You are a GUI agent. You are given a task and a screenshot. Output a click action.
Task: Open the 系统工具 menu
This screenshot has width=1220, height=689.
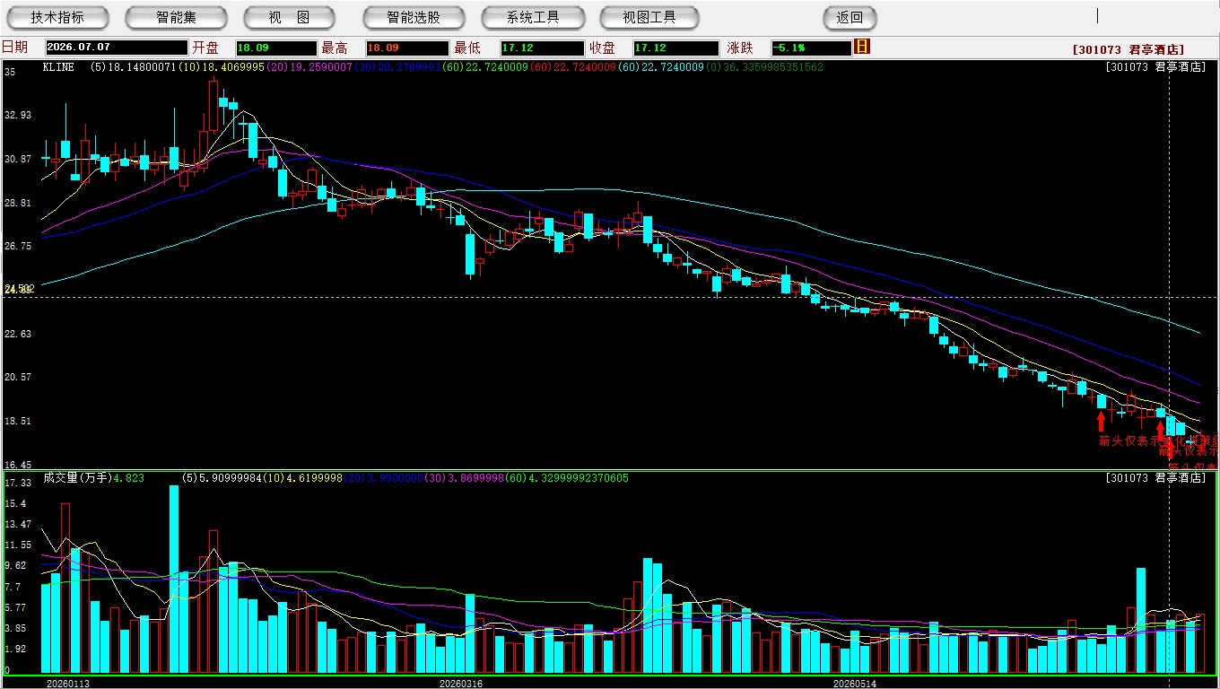(533, 17)
